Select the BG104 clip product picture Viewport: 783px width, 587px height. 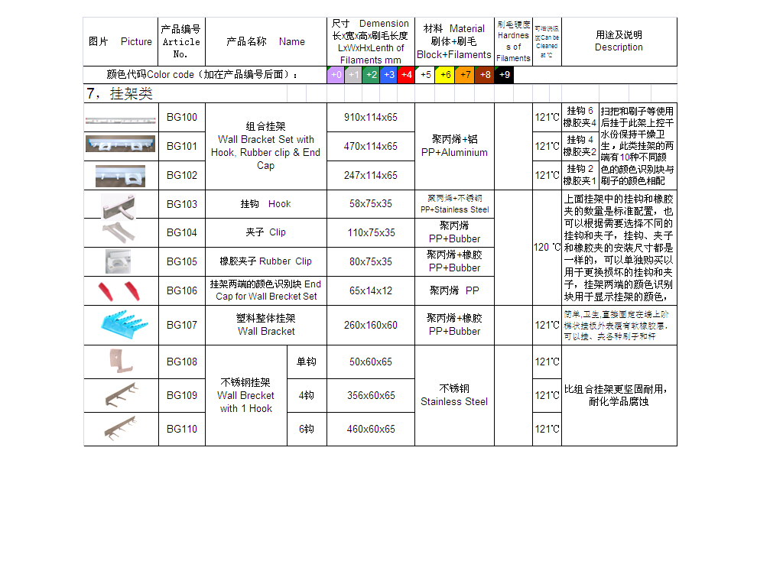click(119, 232)
